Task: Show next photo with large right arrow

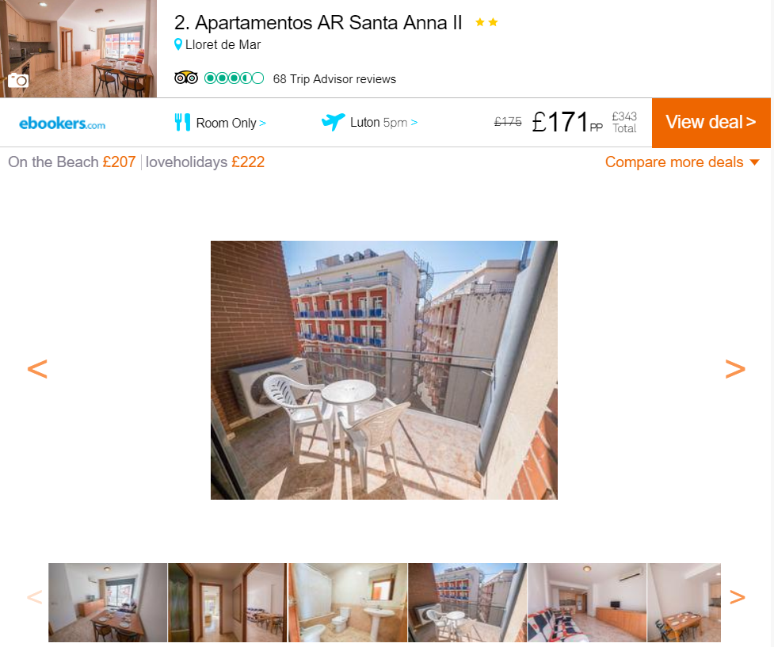Action: click(x=735, y=369)
